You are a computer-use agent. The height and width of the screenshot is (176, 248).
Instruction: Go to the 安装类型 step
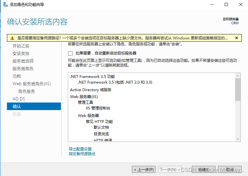tap(21, 54)
